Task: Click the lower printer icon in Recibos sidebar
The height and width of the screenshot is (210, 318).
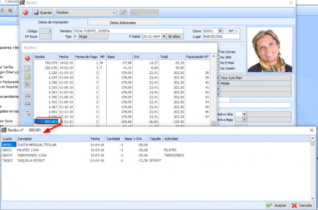Action: pyautogui.click(x=27, y=103)
